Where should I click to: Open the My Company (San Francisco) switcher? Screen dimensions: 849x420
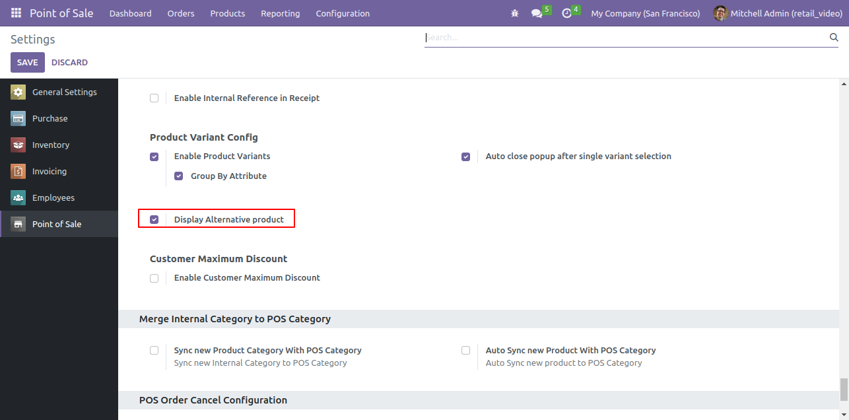645,13
